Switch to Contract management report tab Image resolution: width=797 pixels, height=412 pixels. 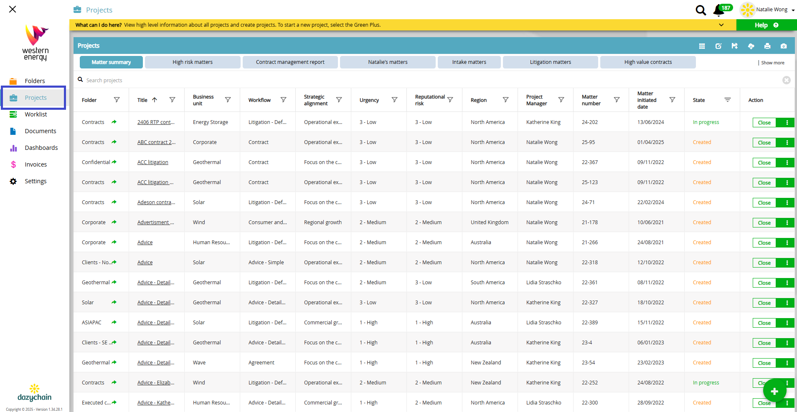pyautogui.click(x=290, y=62)
